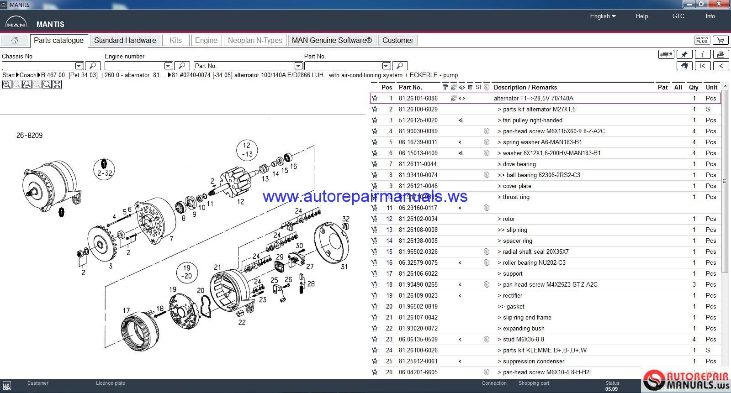Click the circled 12-13 callout in diagram
The width and height of the screenshot is (731, 393).
(x=247, y=150)
